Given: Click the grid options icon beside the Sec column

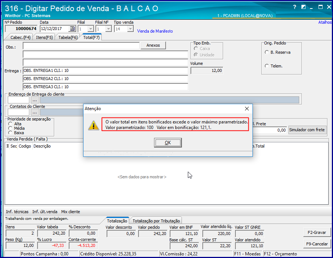Looking at the screenshot, I should click(7, 146).
